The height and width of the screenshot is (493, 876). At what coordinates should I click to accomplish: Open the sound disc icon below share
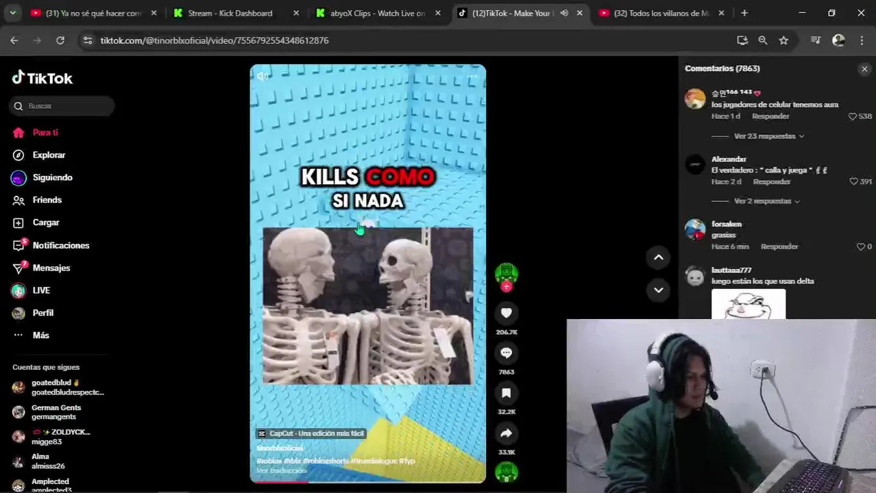507,472
